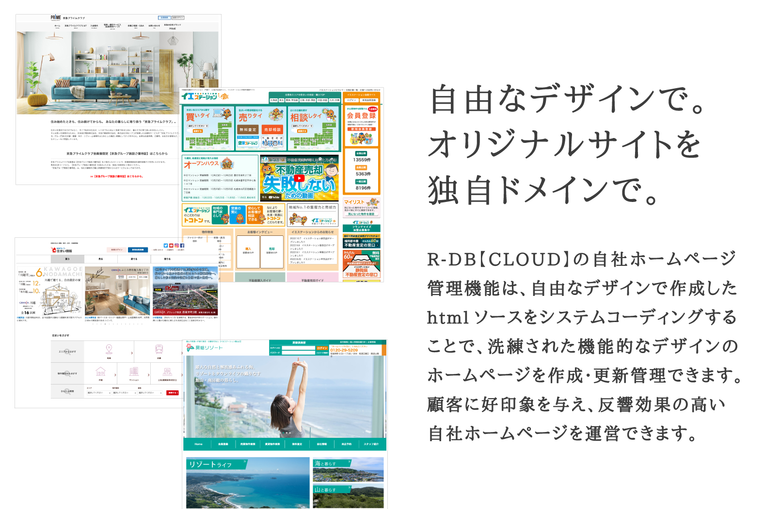
Task: Open 売買物件検索 in the 房総リゾート nav bar
Action: 248,444
